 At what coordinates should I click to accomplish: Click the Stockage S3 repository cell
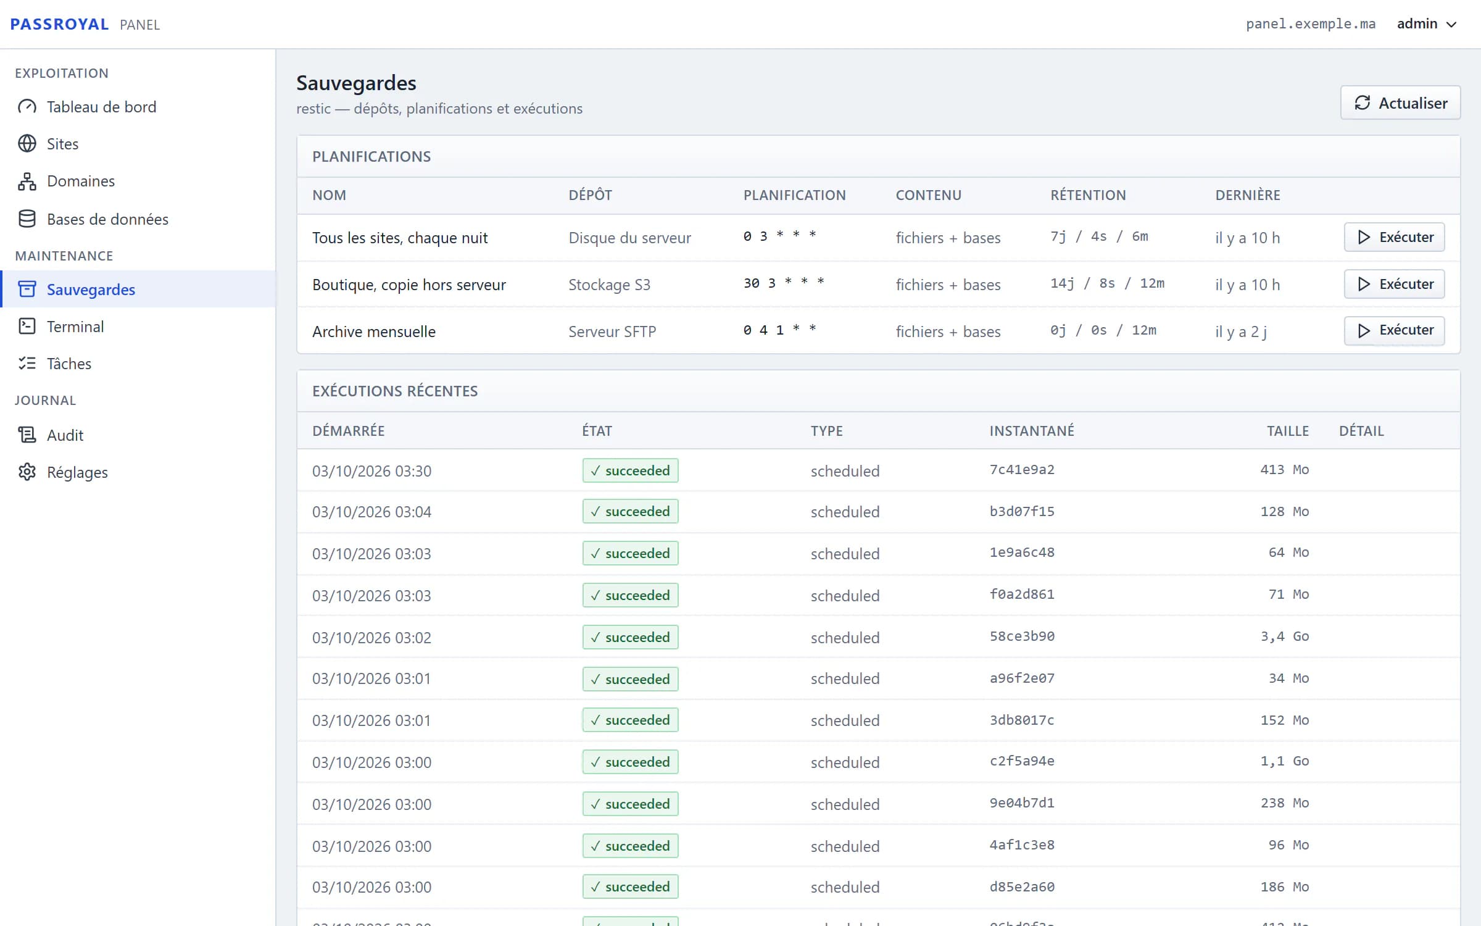[609, 285]
